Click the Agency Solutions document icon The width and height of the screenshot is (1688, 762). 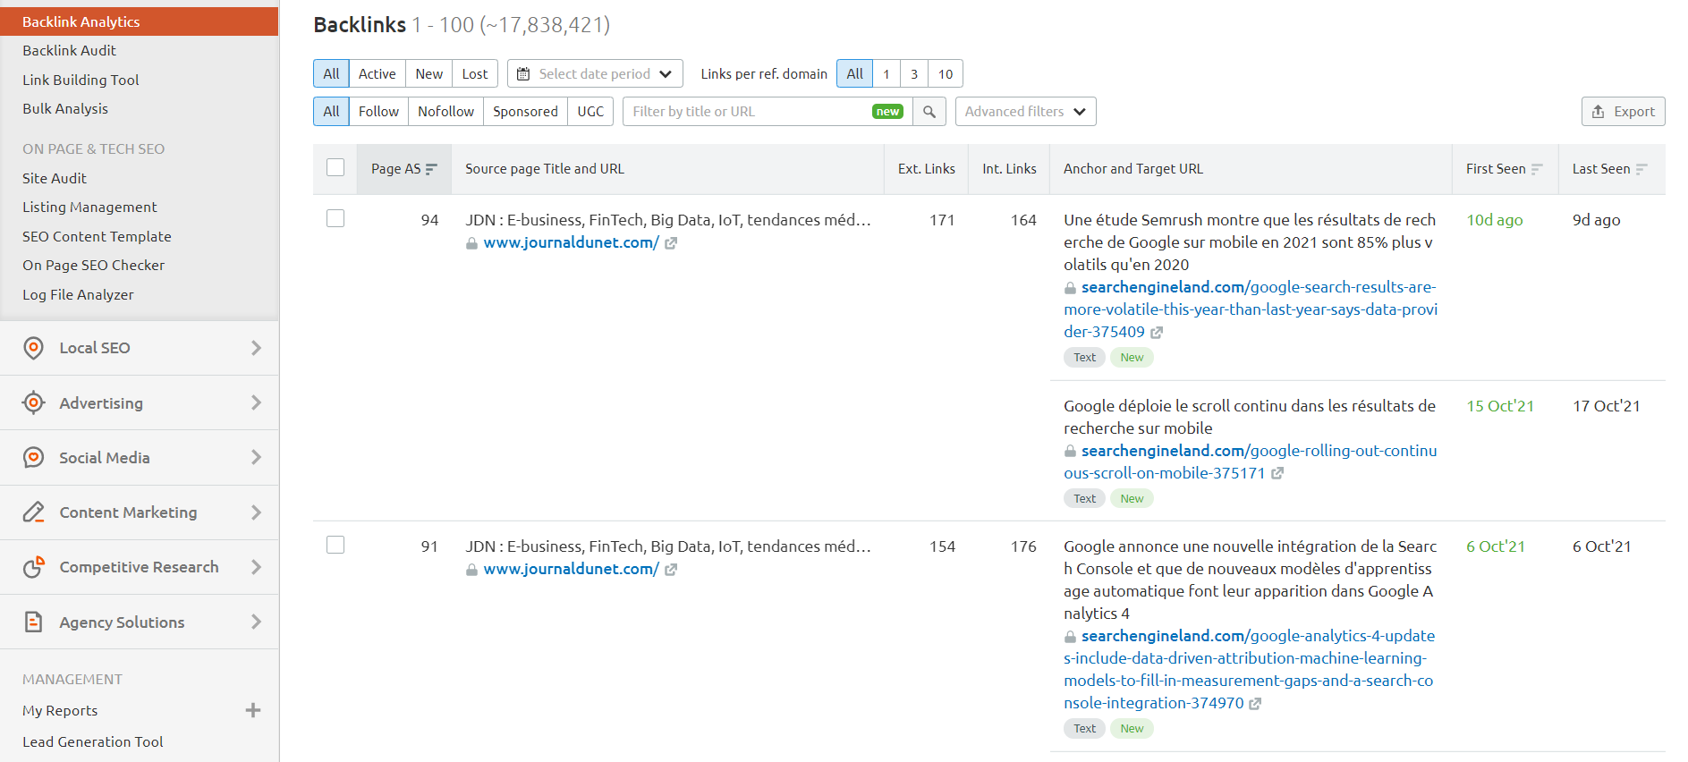(x=33, y=622)
